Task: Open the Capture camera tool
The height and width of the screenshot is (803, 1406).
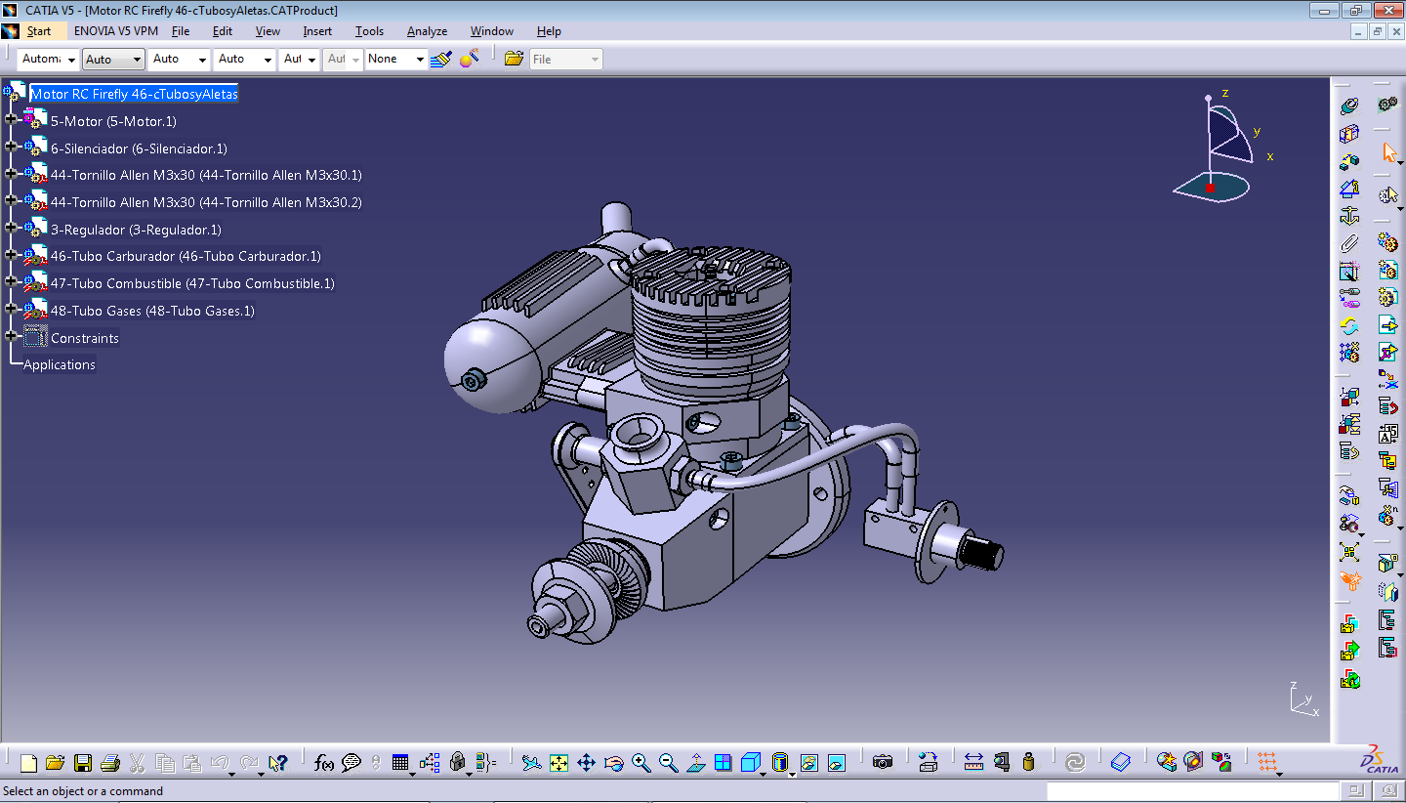Action: pyautogui.click(x=883, y=763)
